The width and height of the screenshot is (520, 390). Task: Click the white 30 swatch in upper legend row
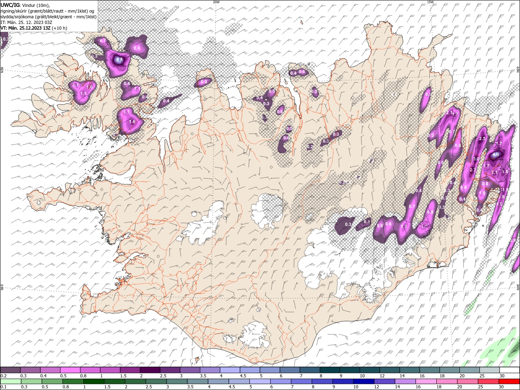(x=509, y=370)
